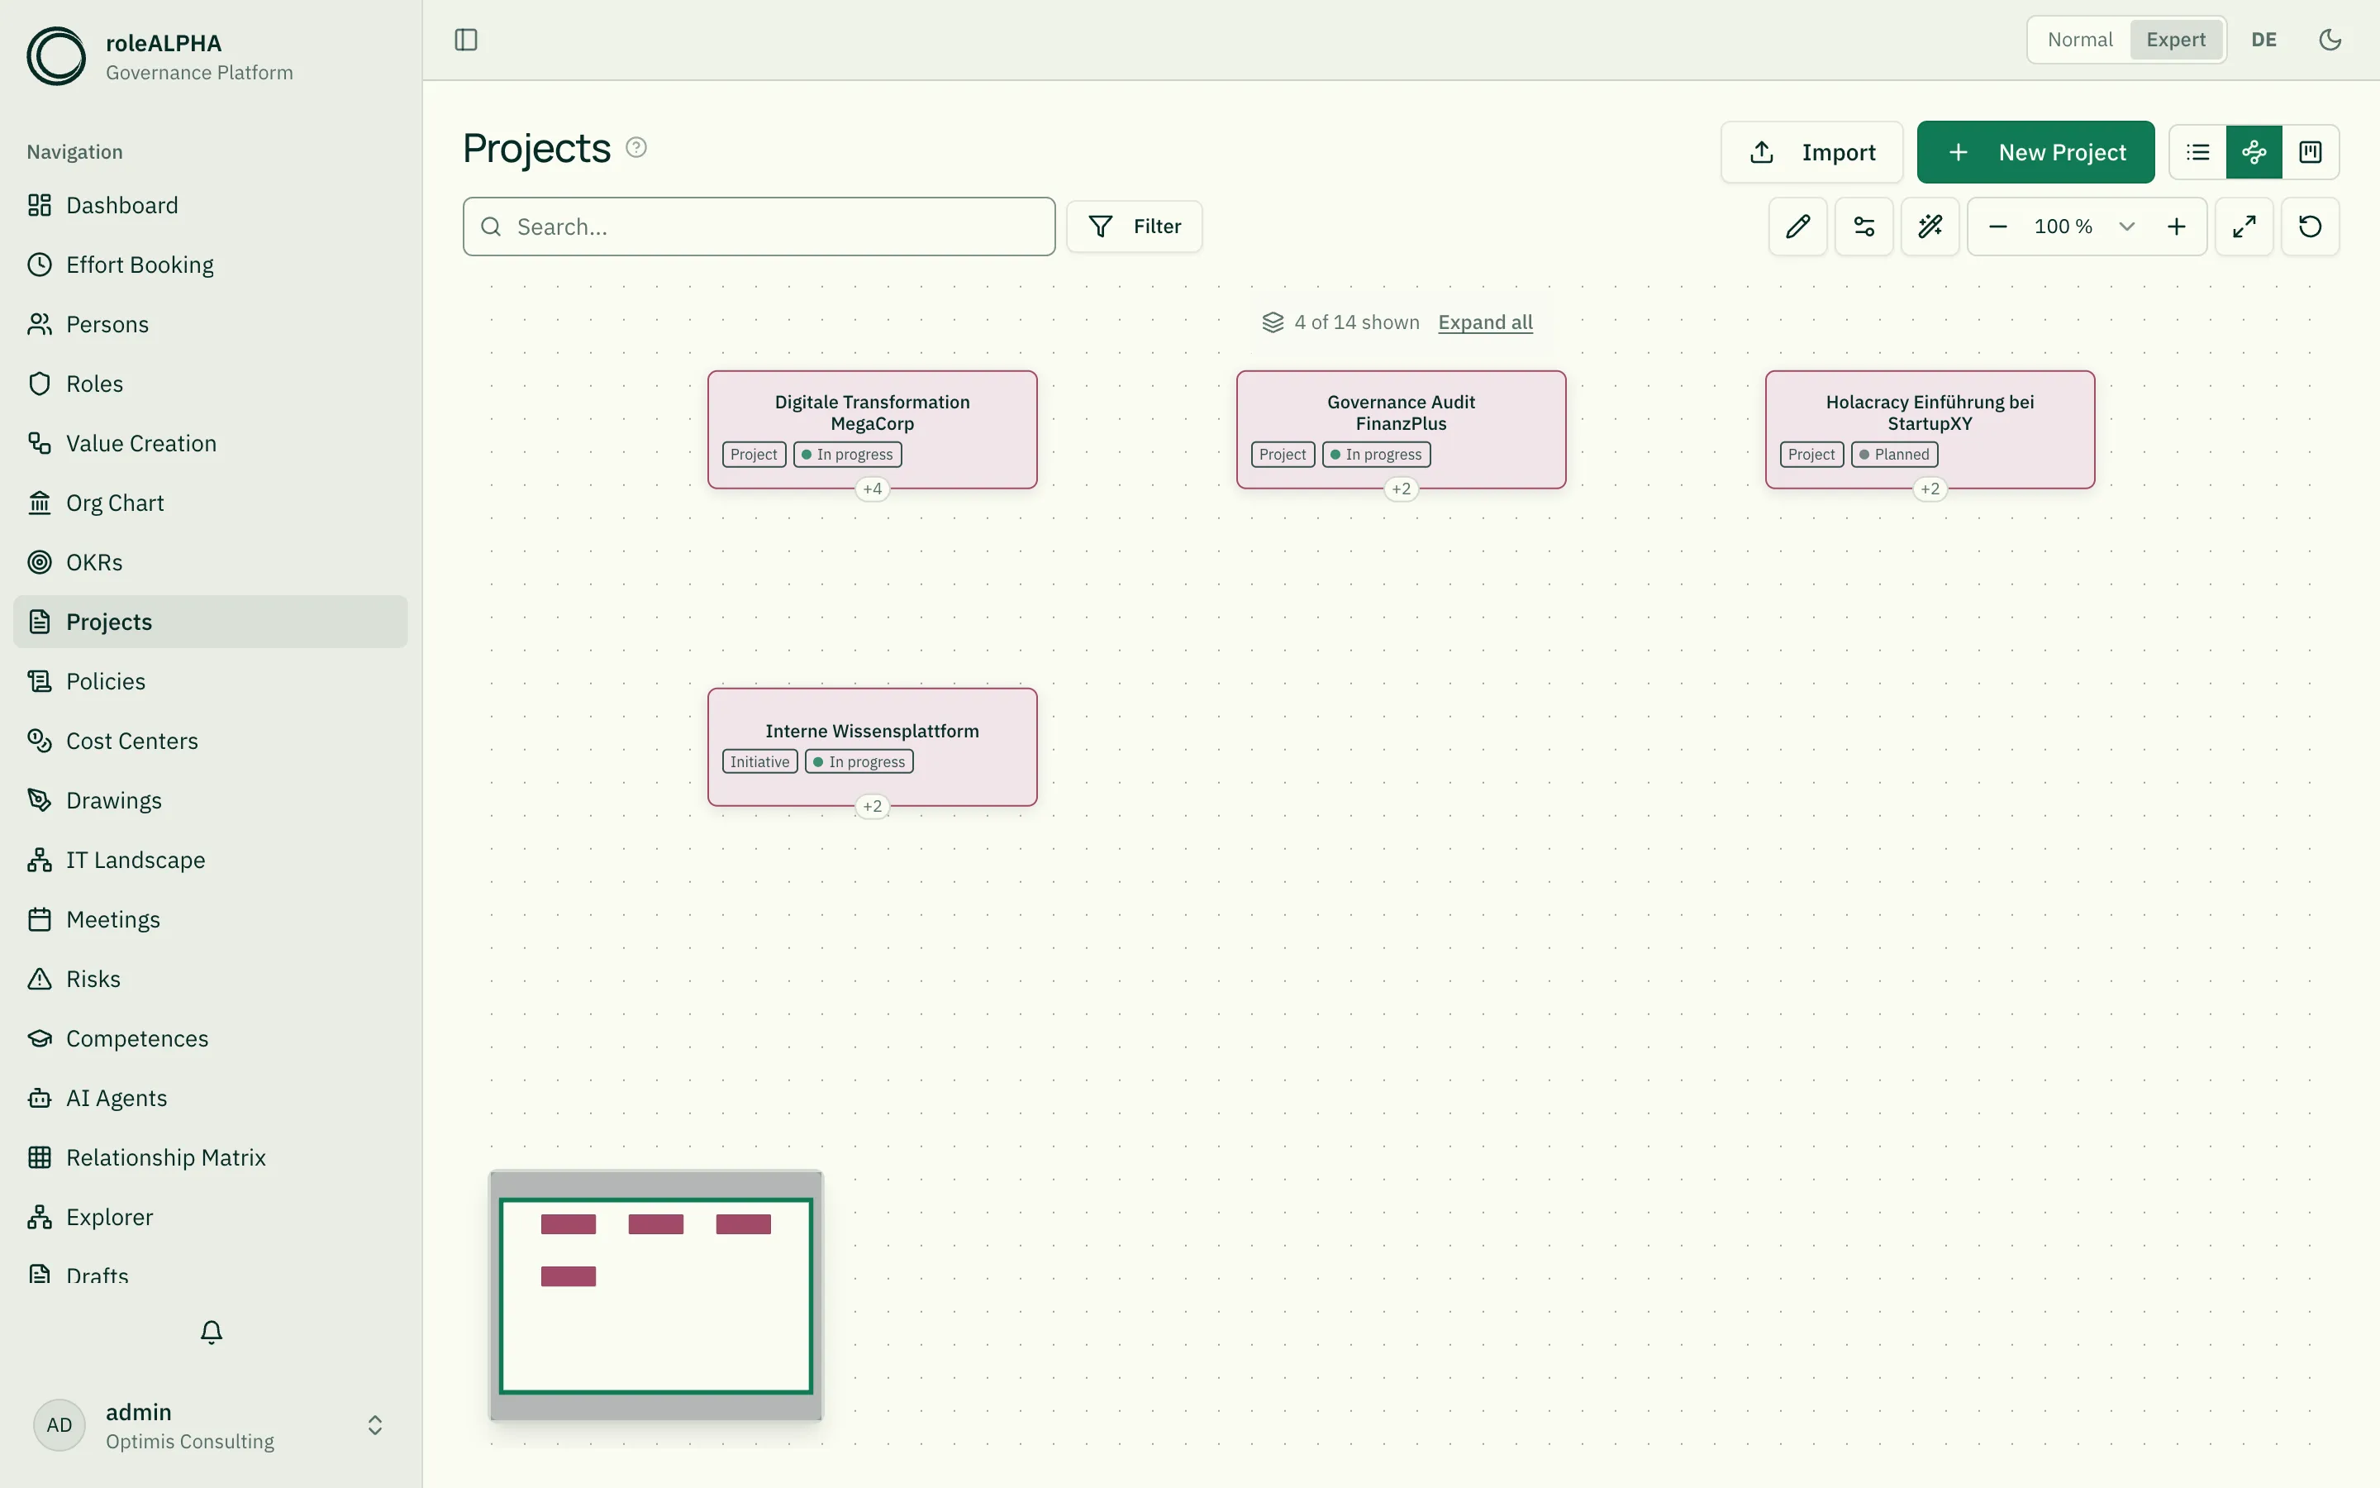Reset the canvas view icon
The image size is (2380, 1488).
click(2311, 227)
